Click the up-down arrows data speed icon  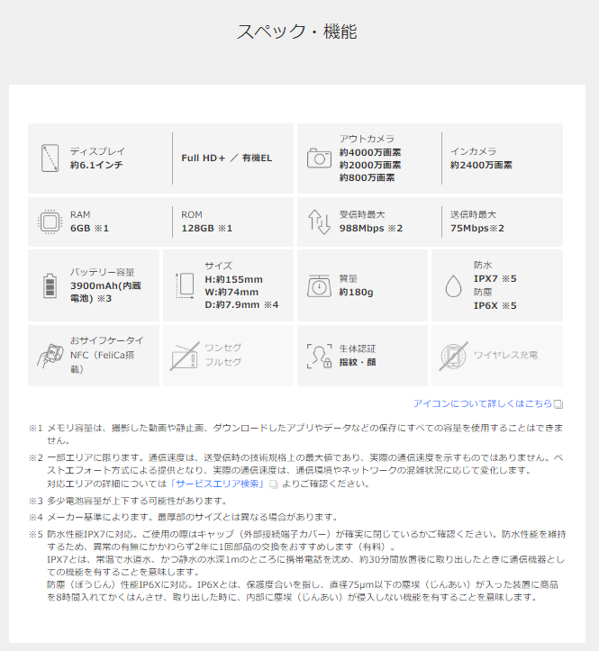[319, 222]
